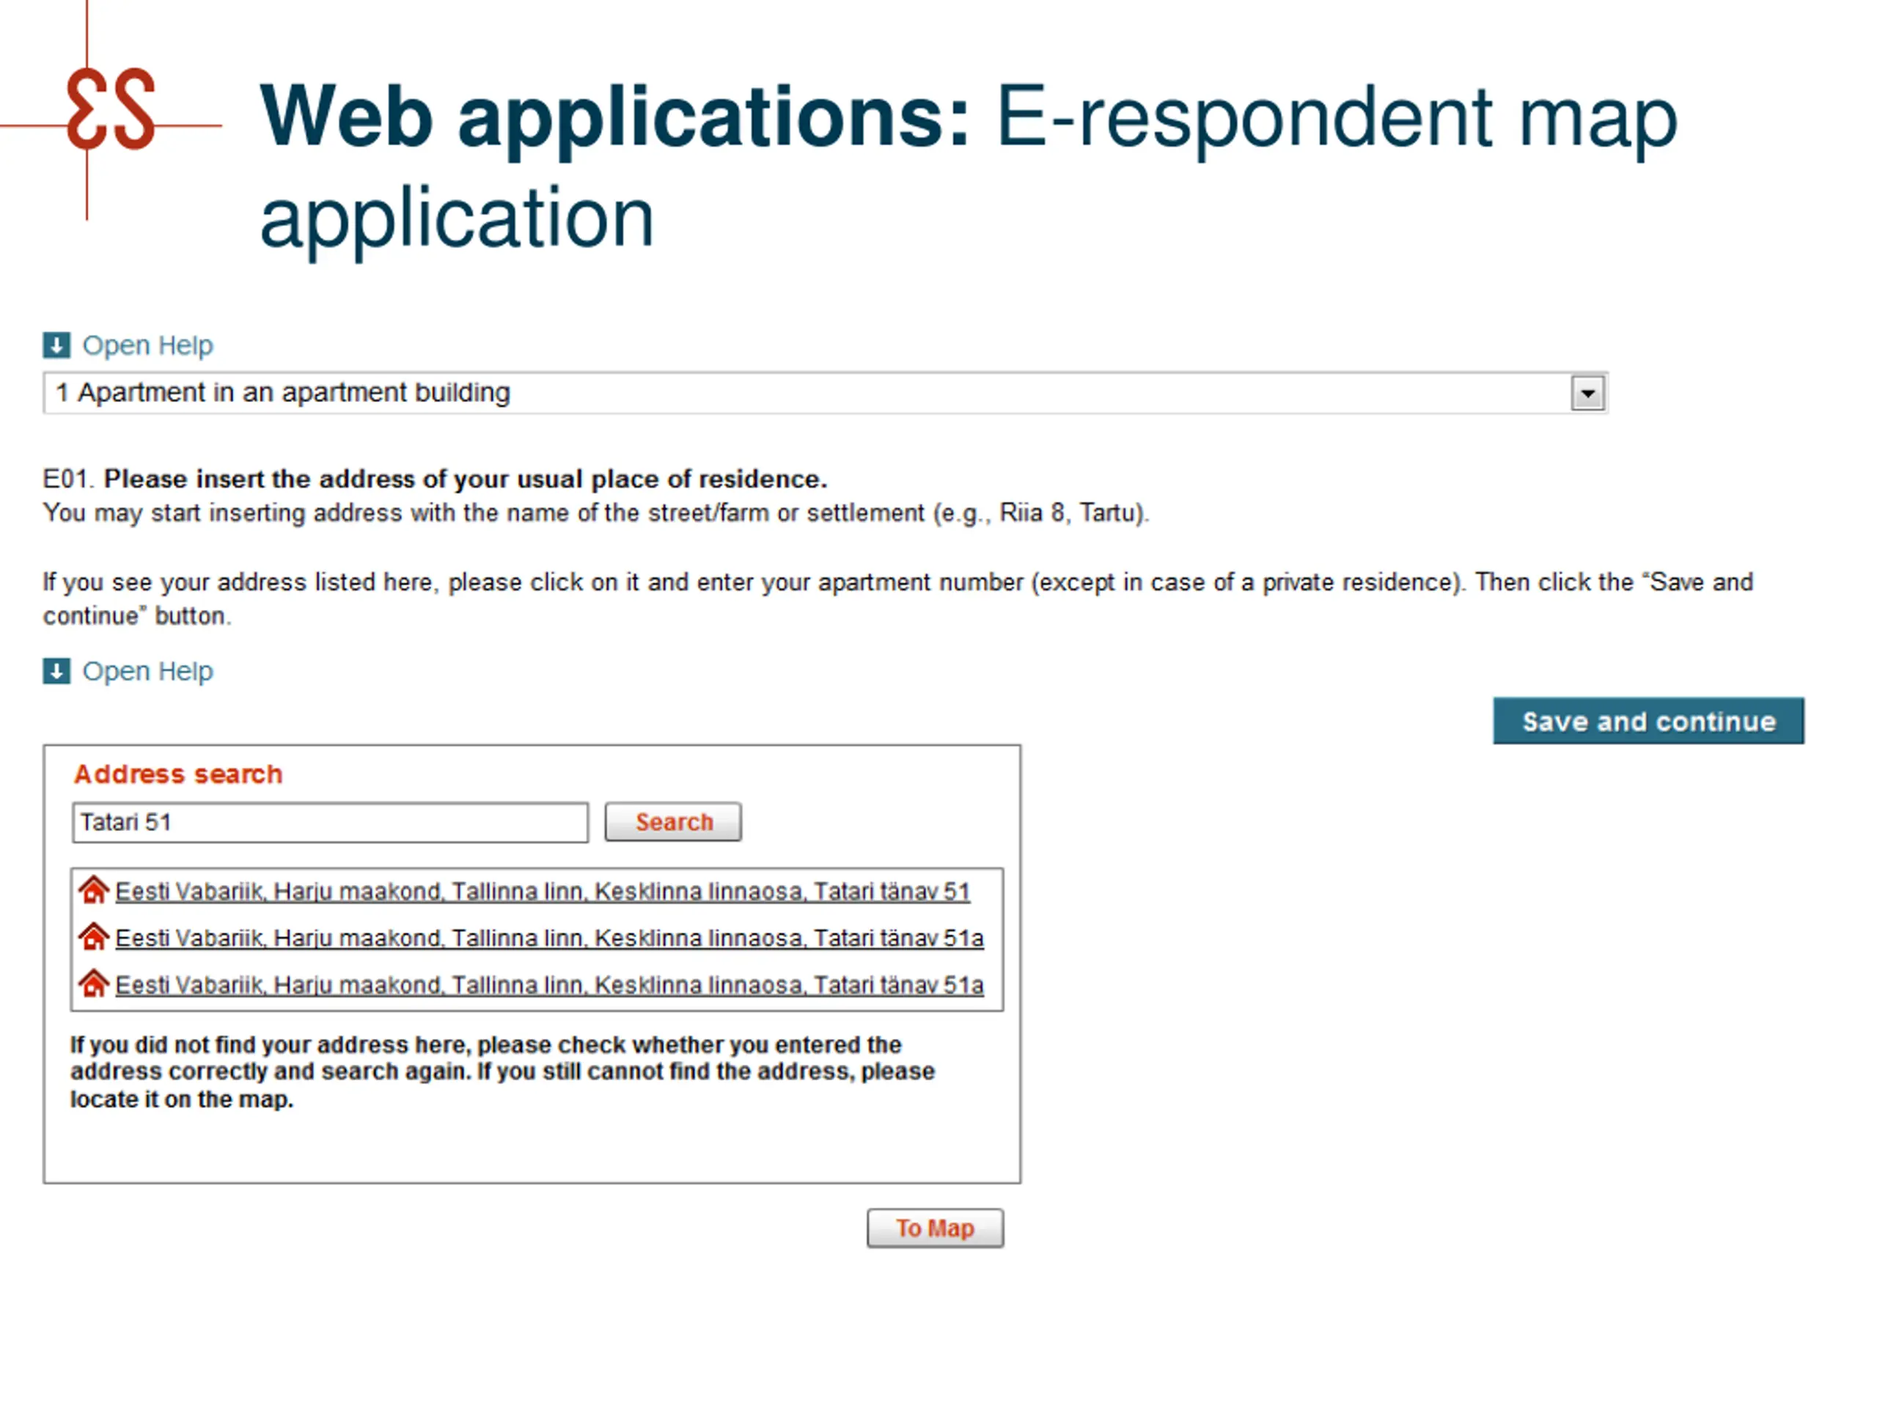The image size is (1877, 1408).
Task: Click the ES Statistics Estonia logo
Action: click(x=111, y=110)
